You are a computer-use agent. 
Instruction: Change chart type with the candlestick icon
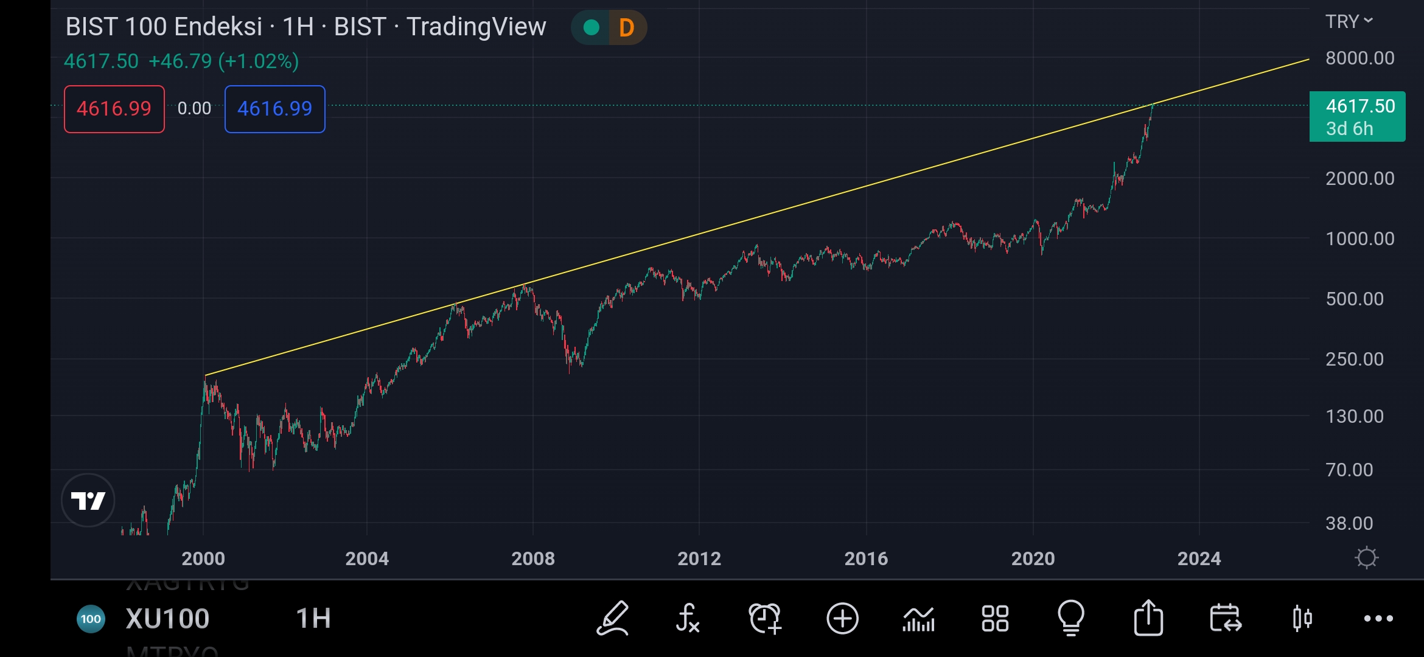click(x=1302, y=619)
